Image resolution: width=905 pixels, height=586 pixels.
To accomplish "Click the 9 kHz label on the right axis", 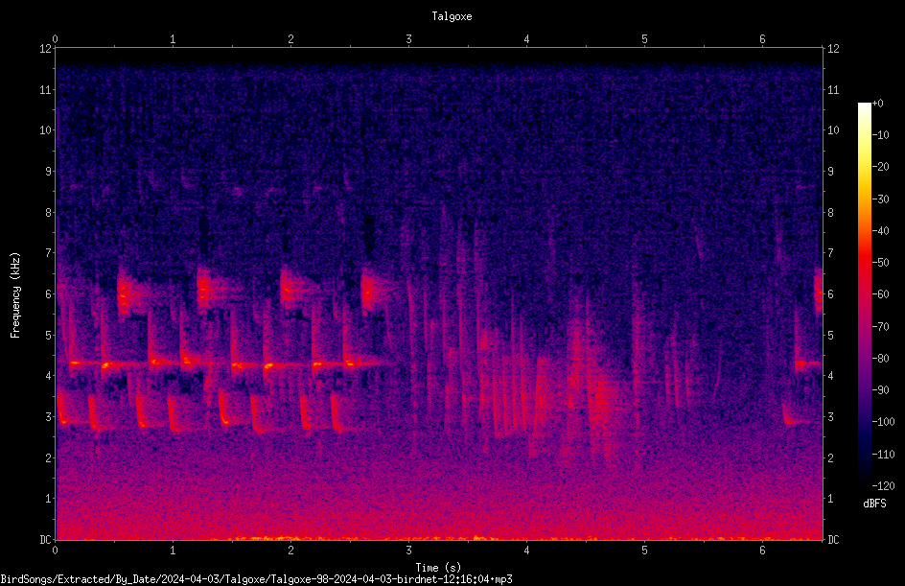I will (830, 172).
